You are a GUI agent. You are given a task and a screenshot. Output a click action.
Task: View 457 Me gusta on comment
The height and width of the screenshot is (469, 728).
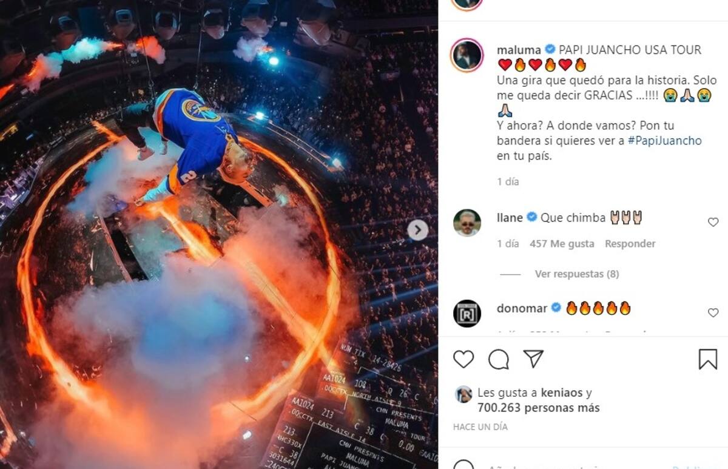pyautogui.click(x=562, y=243)
